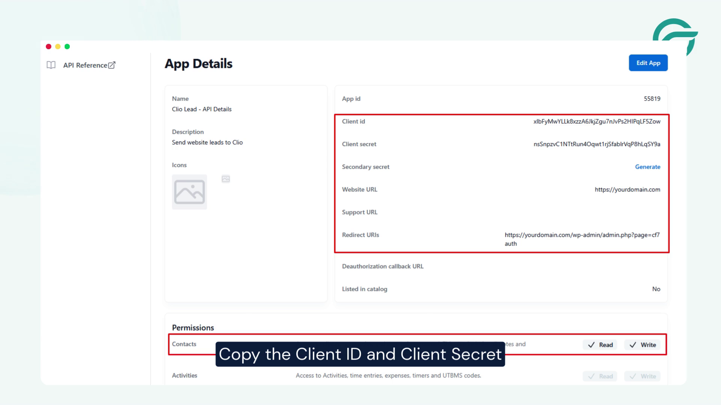
Task: Click the large image placeholder under Icons
Action: [189, 192]
